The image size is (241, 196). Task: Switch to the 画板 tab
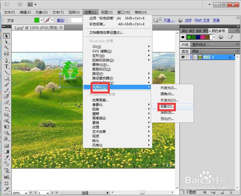196,51
